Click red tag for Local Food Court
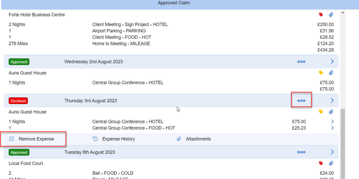This screenshot has height=179, width=359. click(321, 163)
